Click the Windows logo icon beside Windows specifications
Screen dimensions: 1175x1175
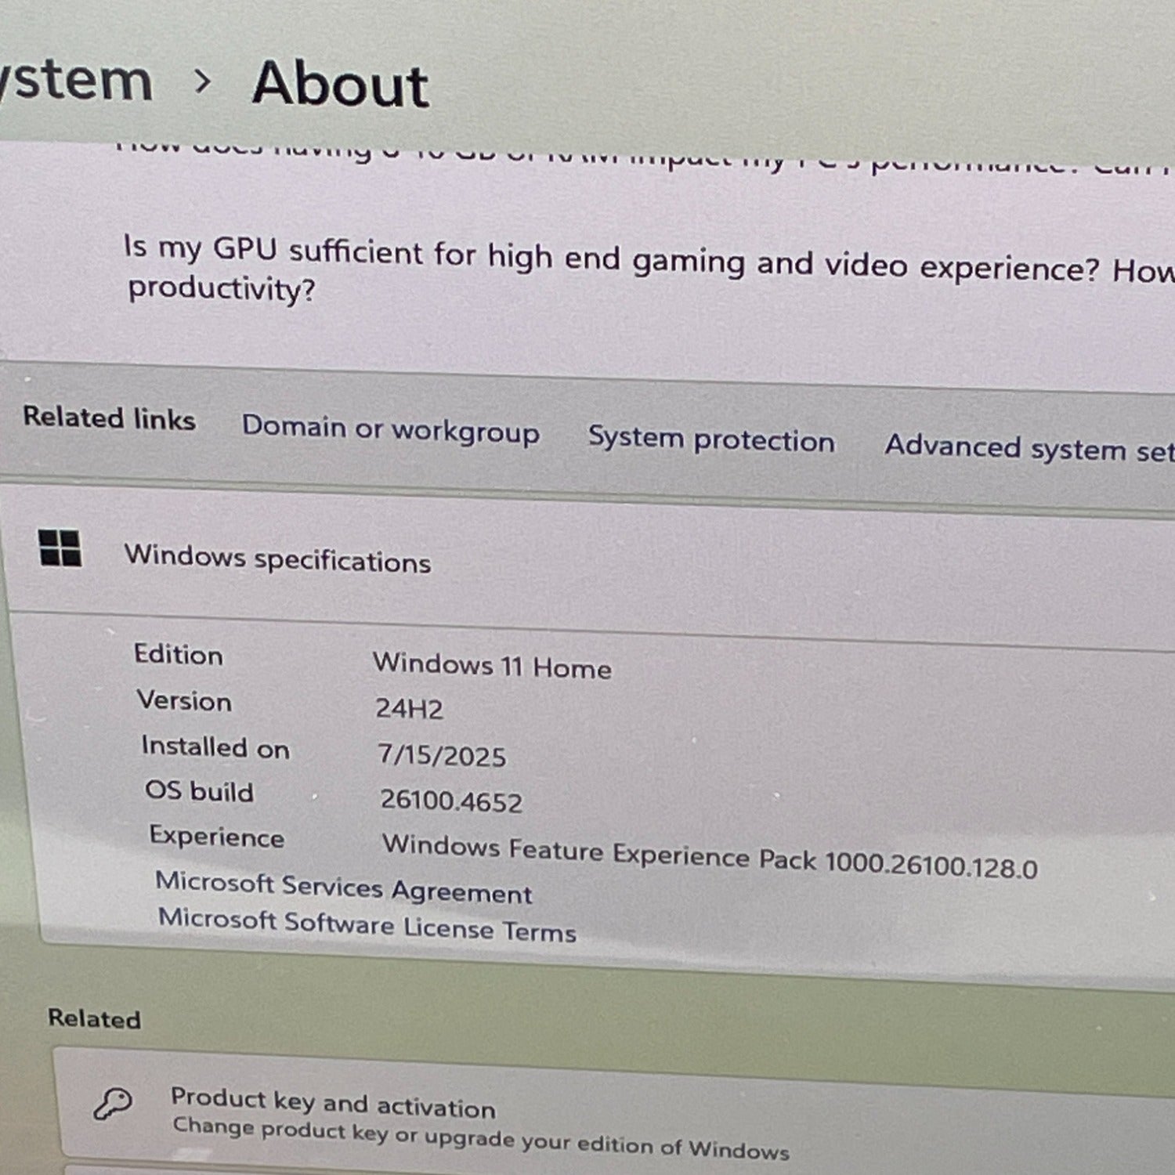tap(60, 548)
